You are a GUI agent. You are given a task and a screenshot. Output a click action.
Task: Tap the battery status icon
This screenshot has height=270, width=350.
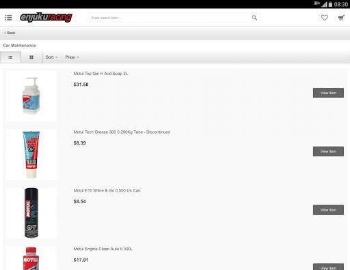click(x=330, y=4)
